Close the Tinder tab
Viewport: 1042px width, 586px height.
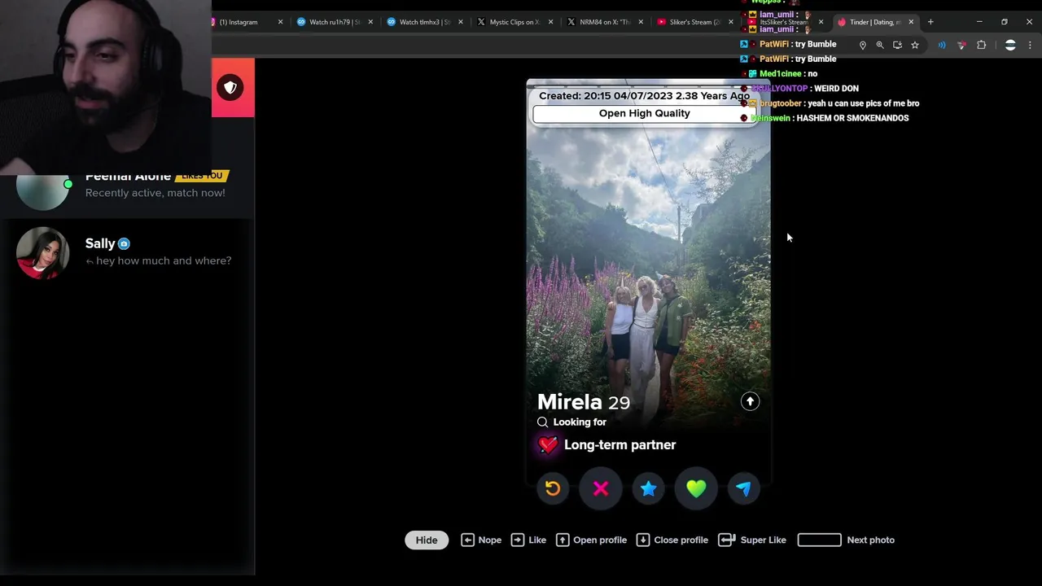911,22
